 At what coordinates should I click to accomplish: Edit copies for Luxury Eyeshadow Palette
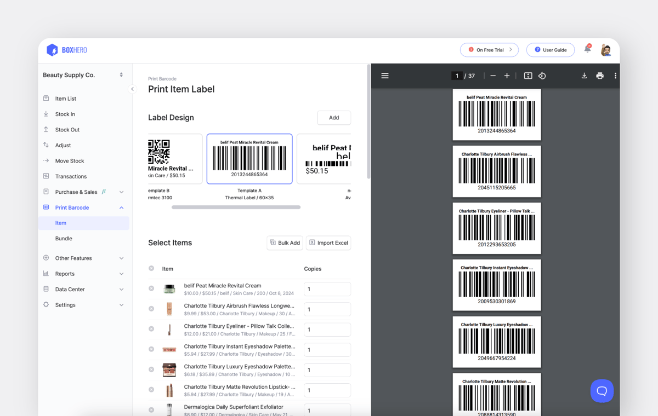(327, 370)
